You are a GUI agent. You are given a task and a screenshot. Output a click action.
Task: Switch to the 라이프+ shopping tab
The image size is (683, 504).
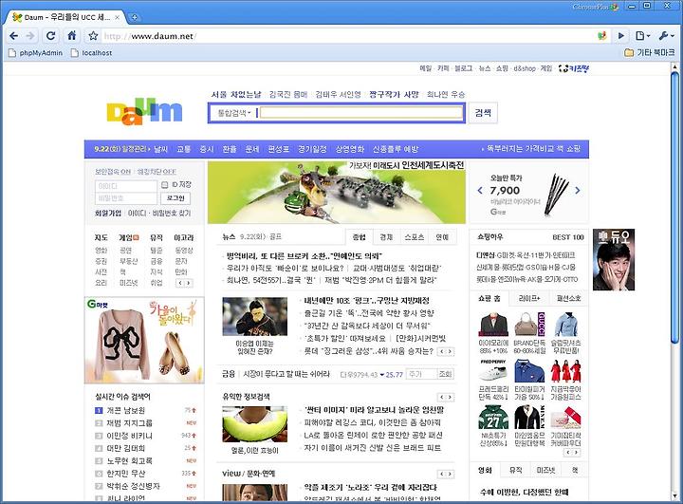(529, 298)
